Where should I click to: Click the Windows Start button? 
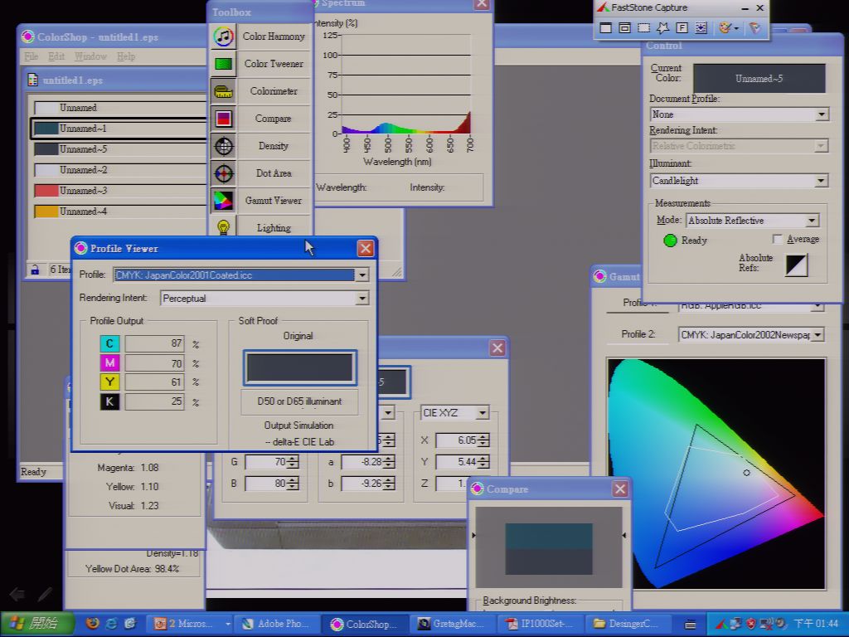click(x=36, y=624)
